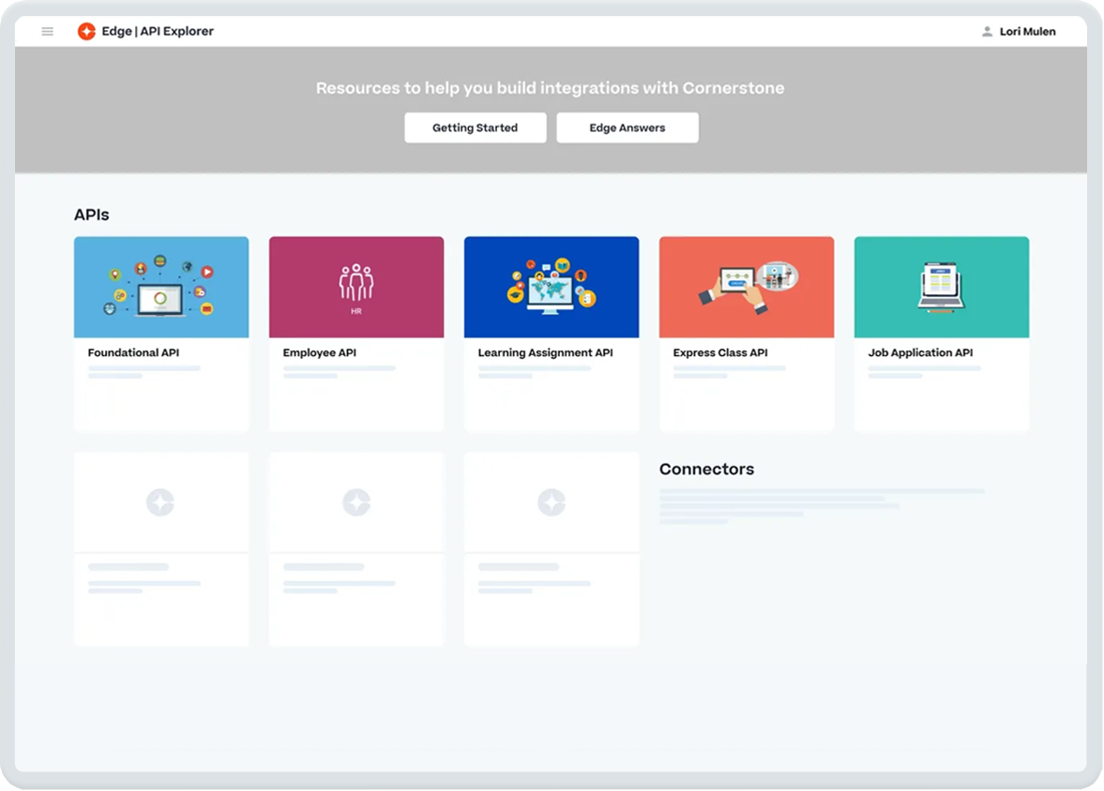Select the Learning Assignment API title
Viewport: 1104px width, 791px height.
[x=545, y=352]
